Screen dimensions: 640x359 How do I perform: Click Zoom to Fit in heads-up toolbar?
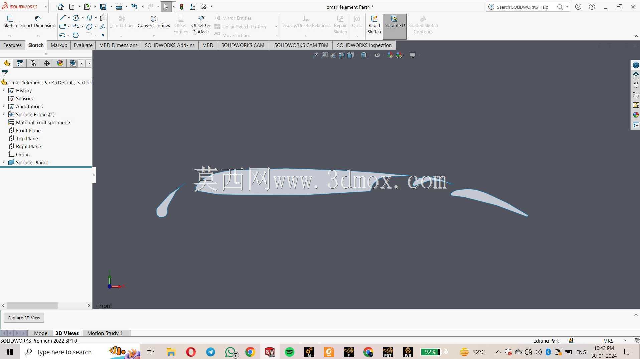[315, 55]
